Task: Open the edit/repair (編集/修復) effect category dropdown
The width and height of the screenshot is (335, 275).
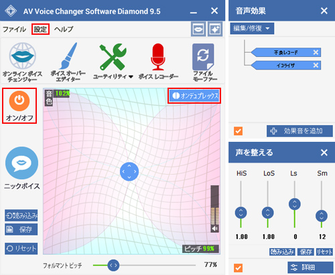Action: click(252, 29)
